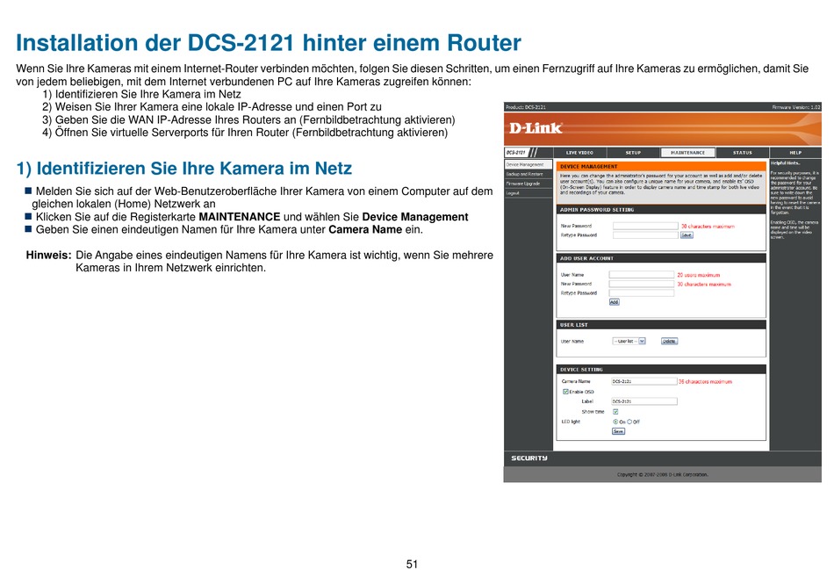This screenshot has width=834, height=570.
Task: Open the HELP tab
Action: [795, 153]
